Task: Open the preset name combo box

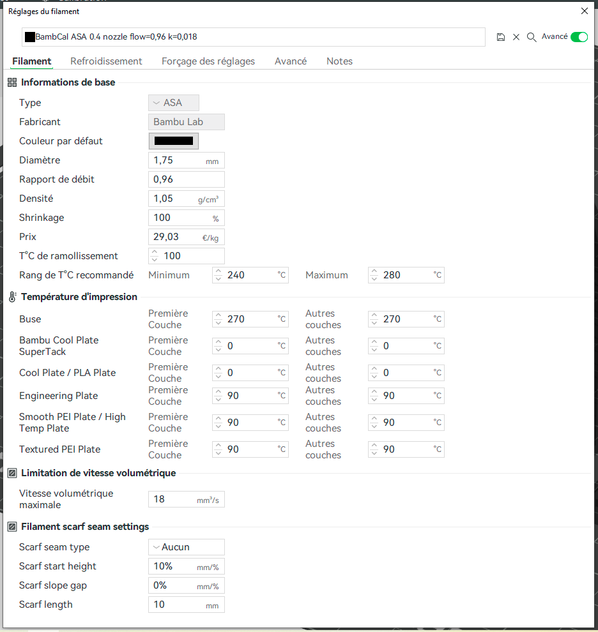Action: (254, 37)
